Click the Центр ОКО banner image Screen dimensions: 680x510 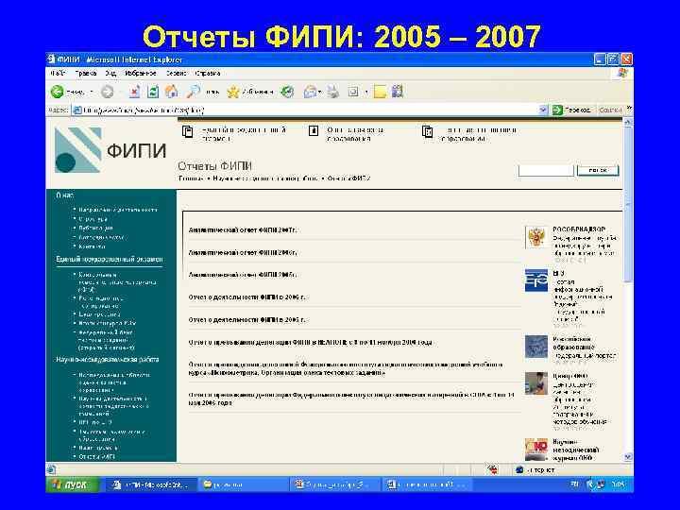(x=536, y=383)
